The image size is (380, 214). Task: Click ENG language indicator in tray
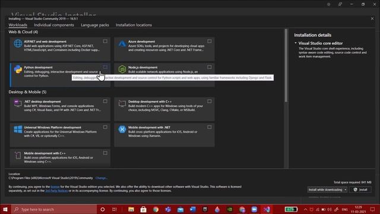click(x=344, y=209)
